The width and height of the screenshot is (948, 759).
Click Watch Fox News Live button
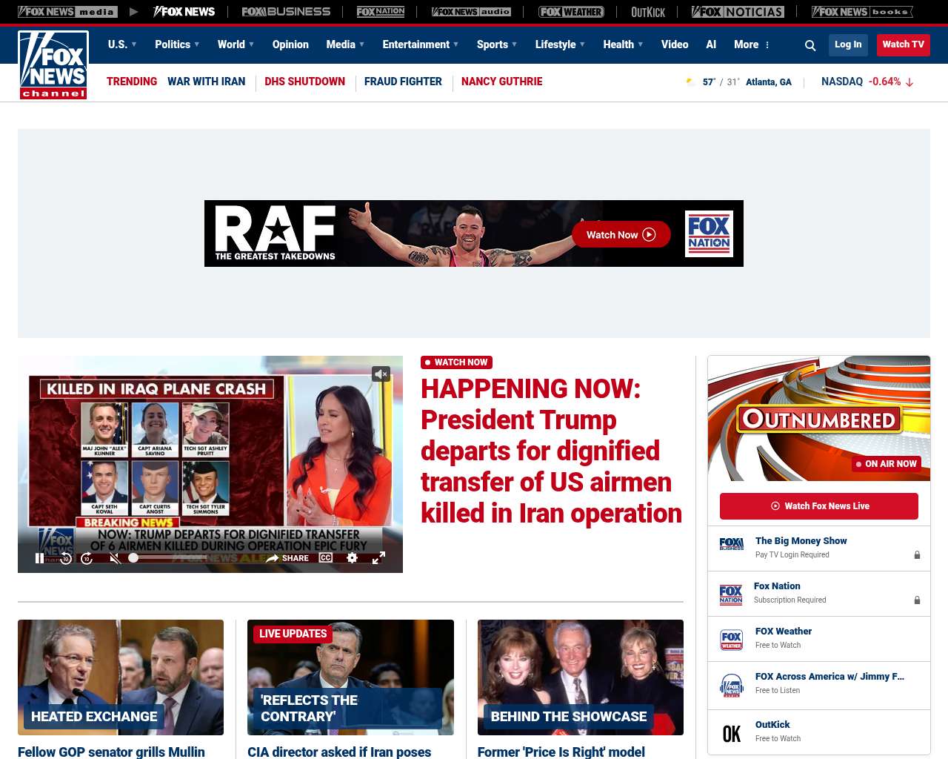point(819,506)
